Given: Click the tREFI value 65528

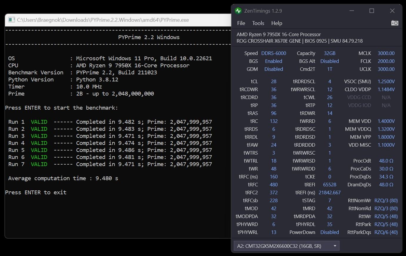Looking at the screenshot, I should (330, 185).
